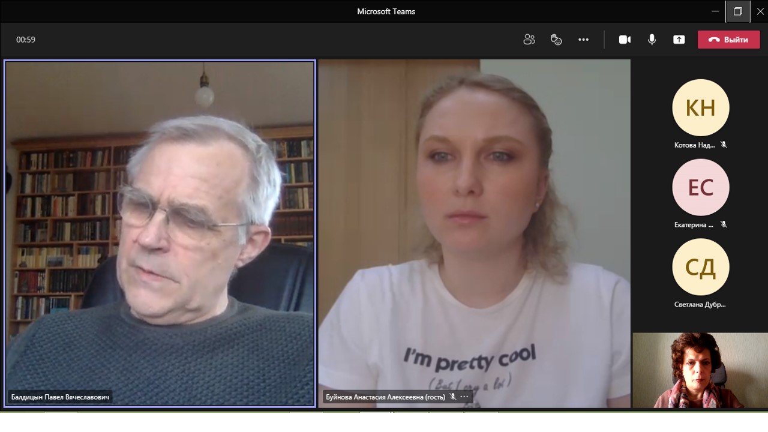Open options ellipsis on Буйнова Анастасия tile
This screenshot has width=768, height=432.
[x=464, y=397]
